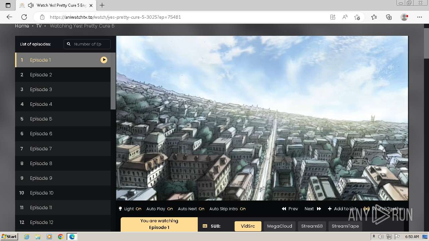The width and height of the screenshot is (429, 241).
Task: Select Episode 8 in the list
Action: point(63,163)
